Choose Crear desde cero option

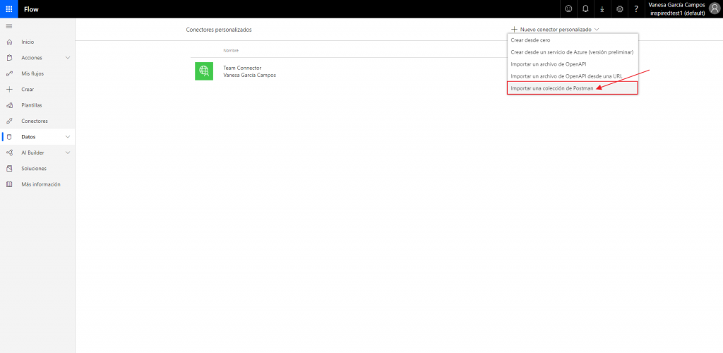(x=530, y=40)
